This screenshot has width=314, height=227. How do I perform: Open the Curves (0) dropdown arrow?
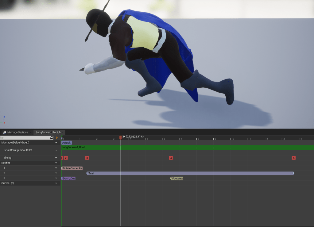56,183
